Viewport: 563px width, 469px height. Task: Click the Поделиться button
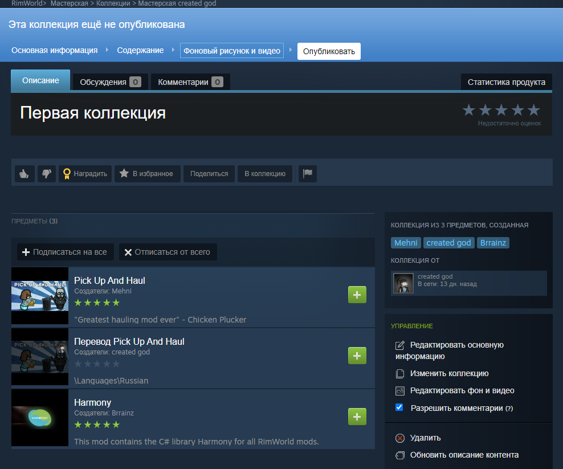pos(209,174)
